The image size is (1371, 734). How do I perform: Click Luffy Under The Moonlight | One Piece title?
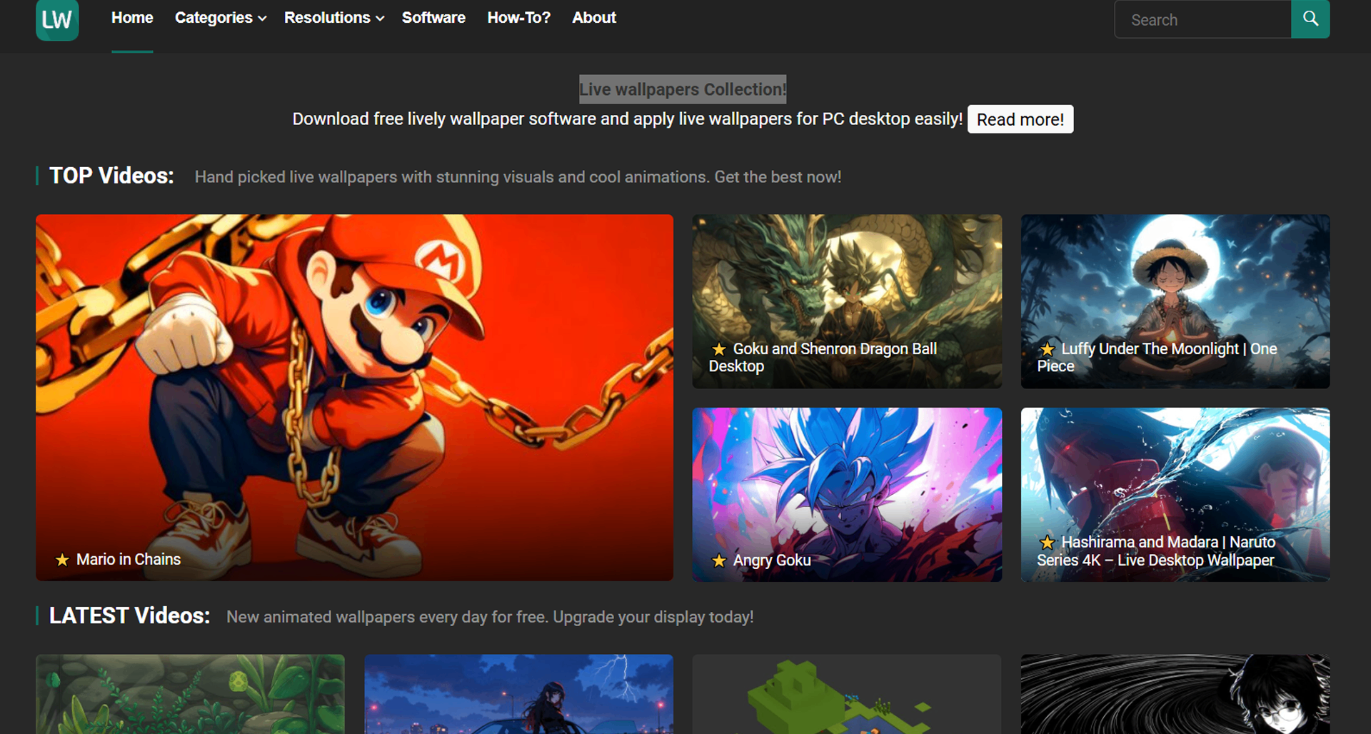[x=1157, y=358]
